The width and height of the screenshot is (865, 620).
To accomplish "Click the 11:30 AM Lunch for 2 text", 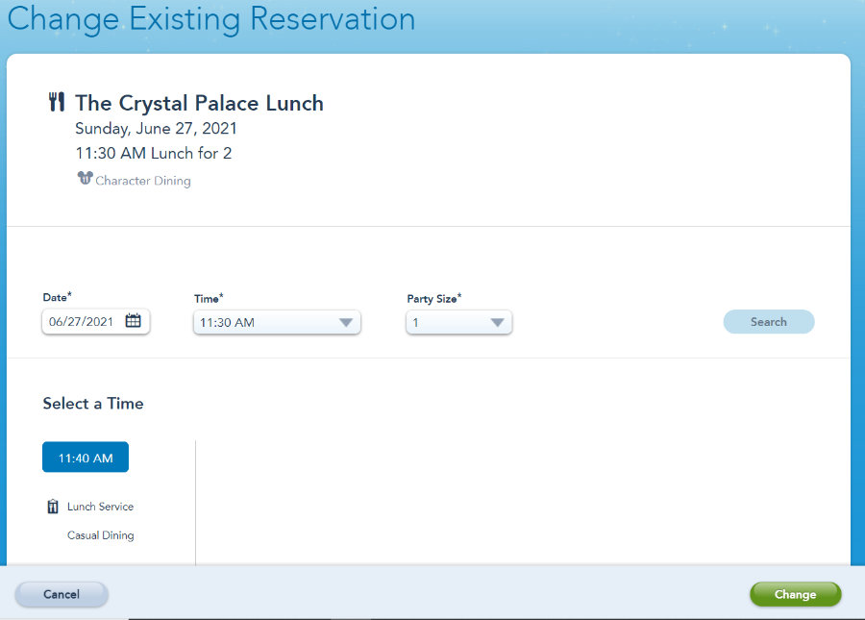I will point(154,153).
